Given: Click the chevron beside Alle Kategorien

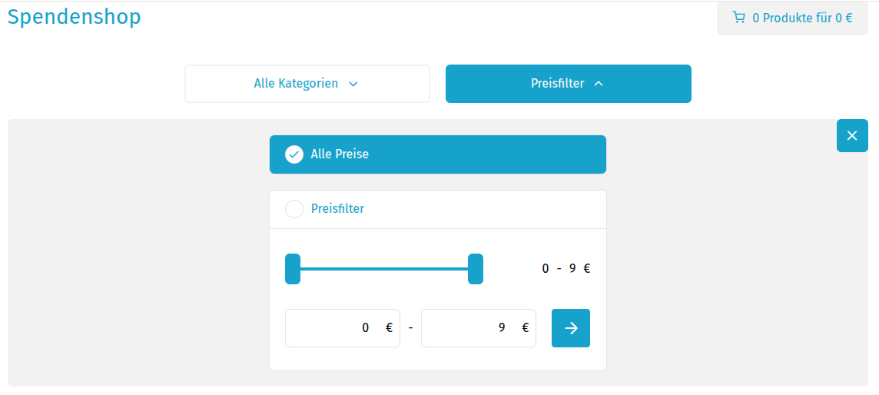Looking at the screenshot, I should pyautogui.click(x=353, y=84).
